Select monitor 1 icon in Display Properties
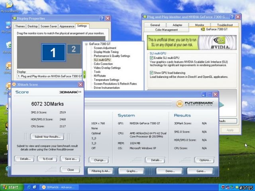This screenshot has width=255, height=191. click(53, 53)
